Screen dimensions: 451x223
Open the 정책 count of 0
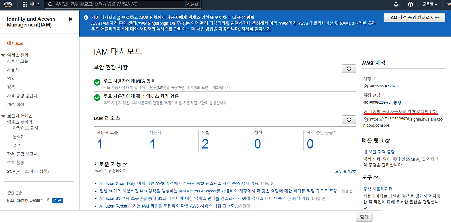[258, 144]
